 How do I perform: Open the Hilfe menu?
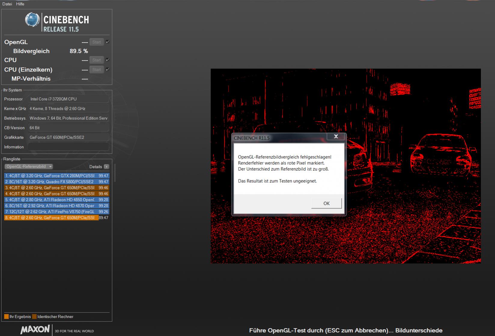click(x=20, y=4)
